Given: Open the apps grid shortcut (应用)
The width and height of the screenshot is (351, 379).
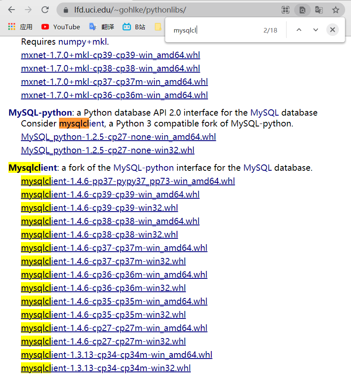Looking at the screenshot, I should click(x=20, y=27).
